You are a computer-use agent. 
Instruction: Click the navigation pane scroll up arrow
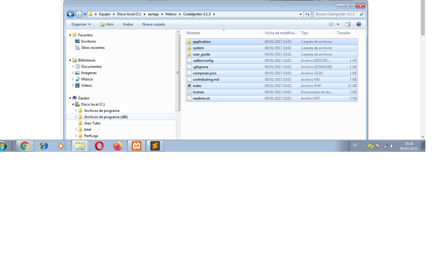(178, 32)
